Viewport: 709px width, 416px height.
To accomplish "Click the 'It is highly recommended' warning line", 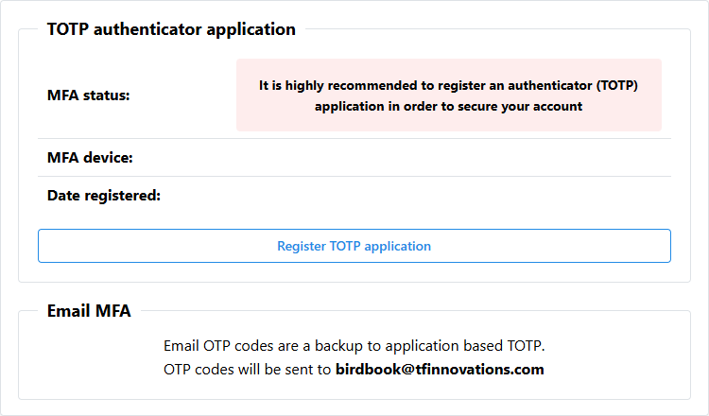I will click(448, 85).
